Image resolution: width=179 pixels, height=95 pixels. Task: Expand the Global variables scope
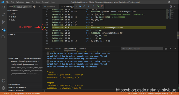12,17
